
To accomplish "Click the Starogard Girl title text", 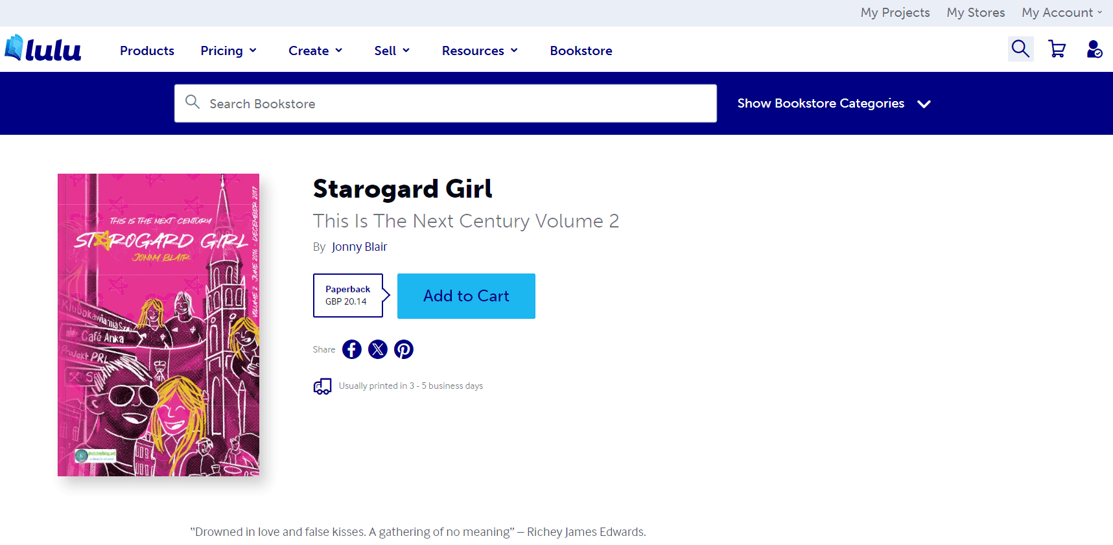I will pyautogui.click(x=403, y=189).
